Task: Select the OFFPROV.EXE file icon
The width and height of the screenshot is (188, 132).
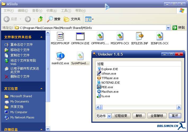Action: (80, 36)
